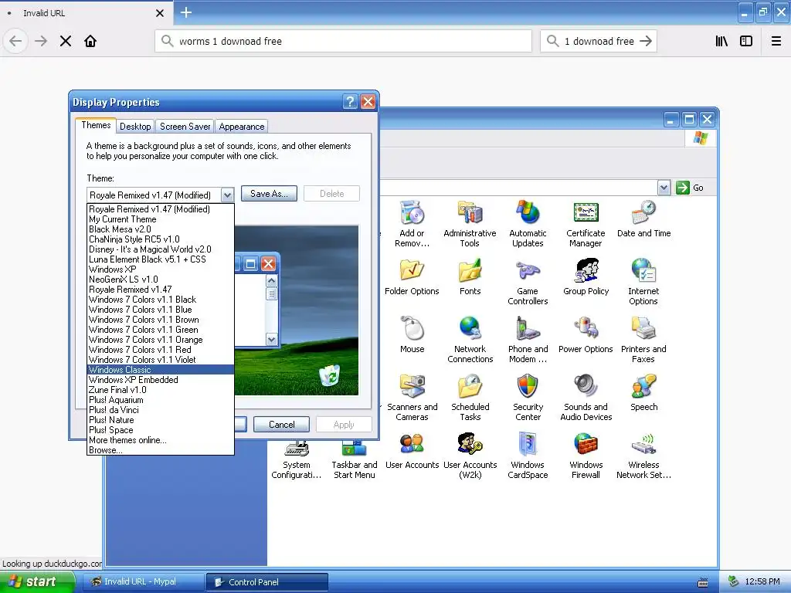Click the Go button in Control Panel
The height and width of the screenshot is (593, 791).
pos(690,188)
